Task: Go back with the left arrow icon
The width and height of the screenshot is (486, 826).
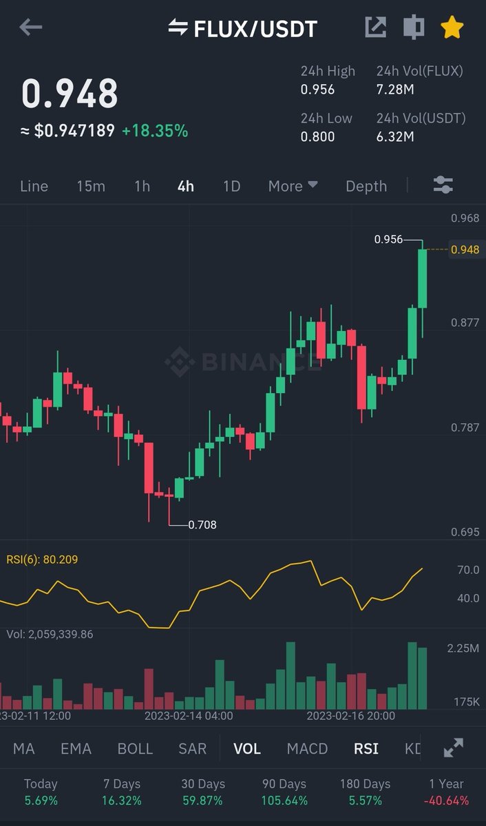Action: pyautogui.click(x=31, y=28)
